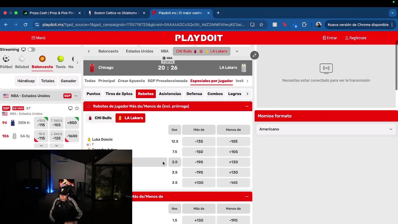Viewport: 398px width, 224px height.
Task: Show more stat categories arrow
Action: point(247,94)
